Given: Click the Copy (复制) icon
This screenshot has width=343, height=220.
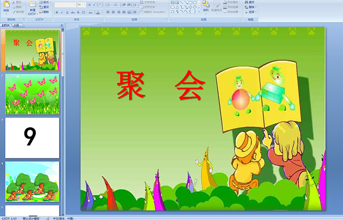Looking at the screenshot, I should pyautogui.click(x=14, y=7).
